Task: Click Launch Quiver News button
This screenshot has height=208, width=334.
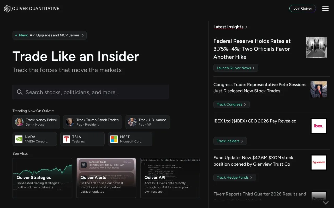Action: 236,68
